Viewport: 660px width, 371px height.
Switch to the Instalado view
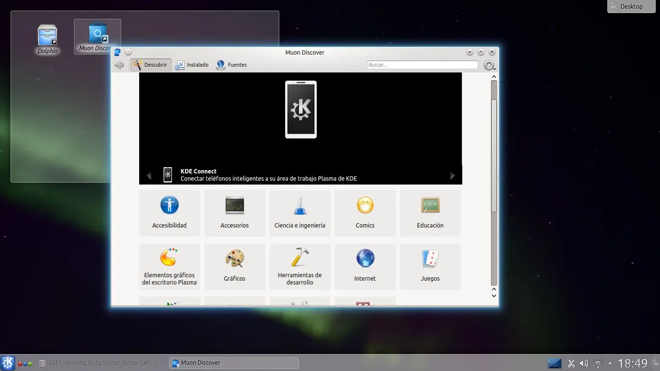pyautogui.click(x=192, y=65)
